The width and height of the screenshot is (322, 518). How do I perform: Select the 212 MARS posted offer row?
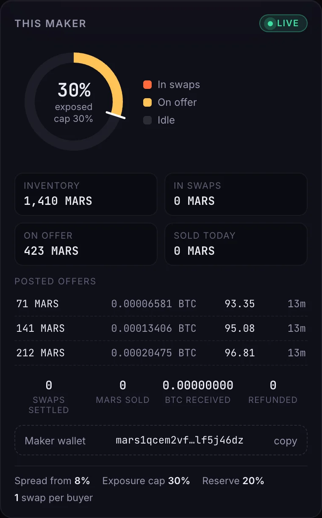(161, 353)
